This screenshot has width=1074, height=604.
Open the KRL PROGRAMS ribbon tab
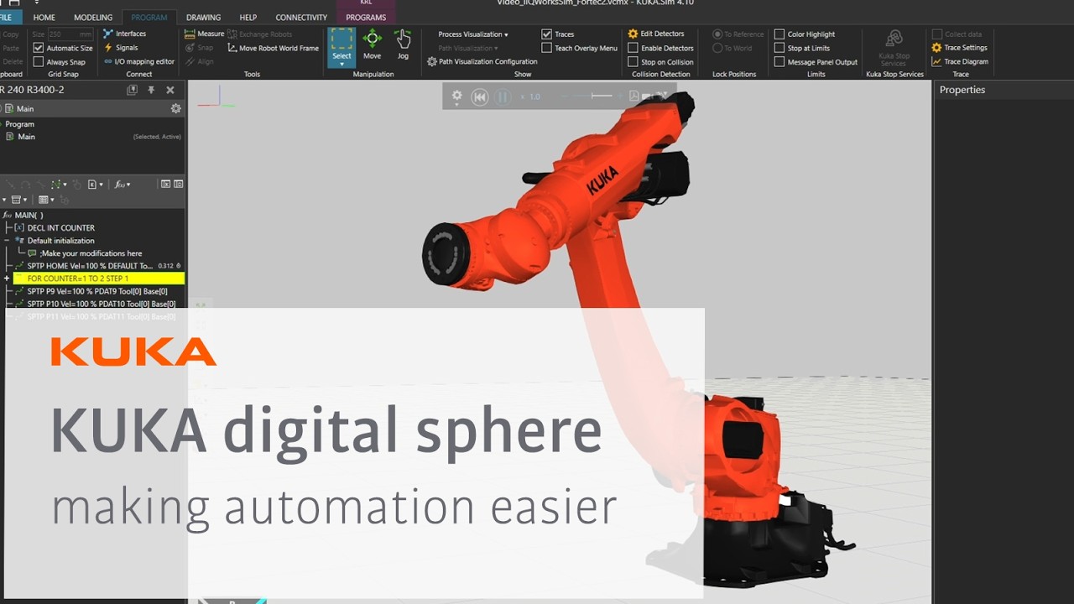tap(366, 17)
